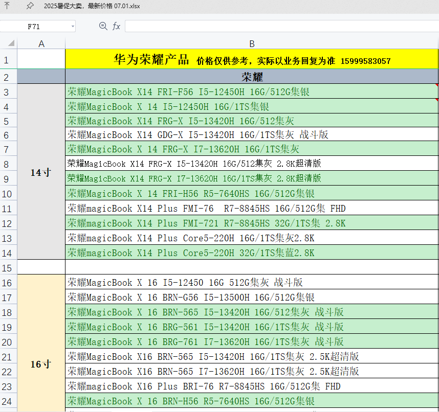Select cell X 16 BRN-H56 R5-7640HS

(x=252, y=401)
